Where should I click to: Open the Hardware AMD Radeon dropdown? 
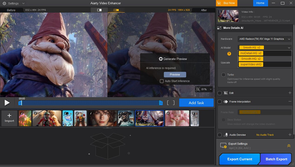click(x=264, y=39)
